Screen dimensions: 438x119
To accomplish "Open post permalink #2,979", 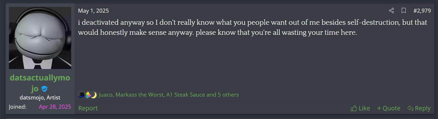I will click(422, 11).
